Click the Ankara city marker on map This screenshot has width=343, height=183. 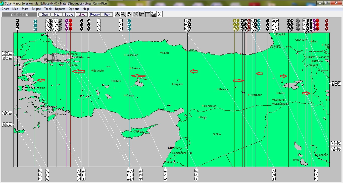pos(130,68)
